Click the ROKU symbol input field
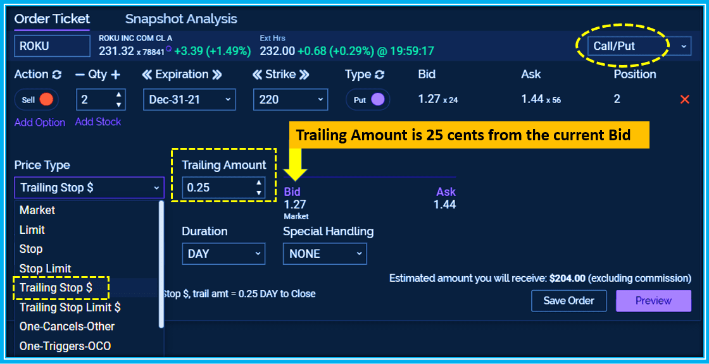 click(53, 46)
